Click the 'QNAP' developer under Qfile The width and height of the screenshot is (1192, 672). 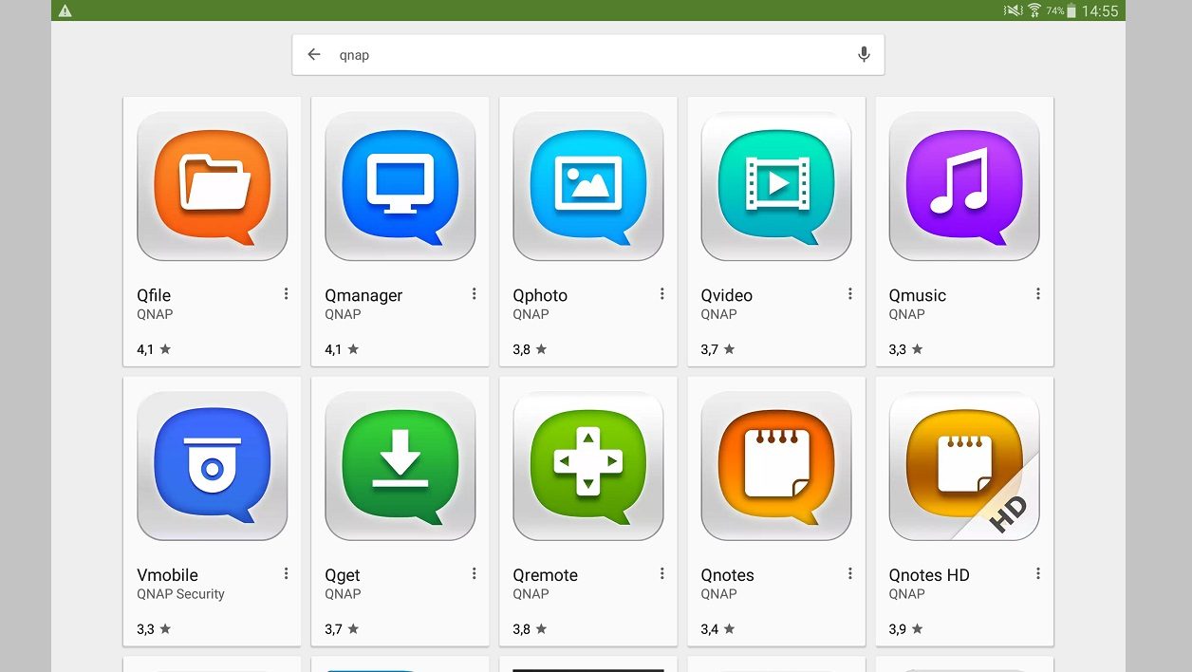tap(155, 314)
